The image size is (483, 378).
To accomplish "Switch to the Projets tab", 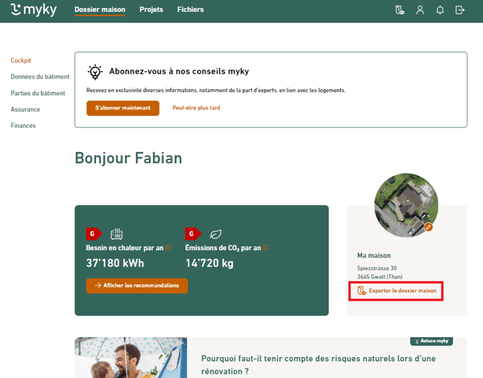I will coord(151,10).
